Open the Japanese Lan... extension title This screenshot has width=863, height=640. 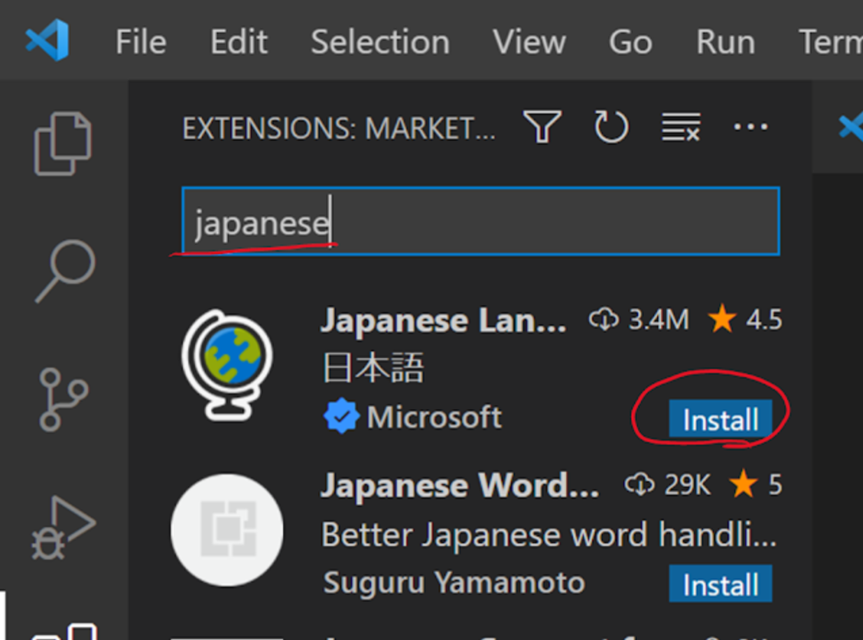pyautogui.click(x=443, y=320)
